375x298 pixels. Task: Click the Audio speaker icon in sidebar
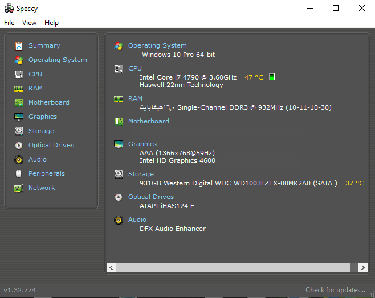tap(19, 160)
